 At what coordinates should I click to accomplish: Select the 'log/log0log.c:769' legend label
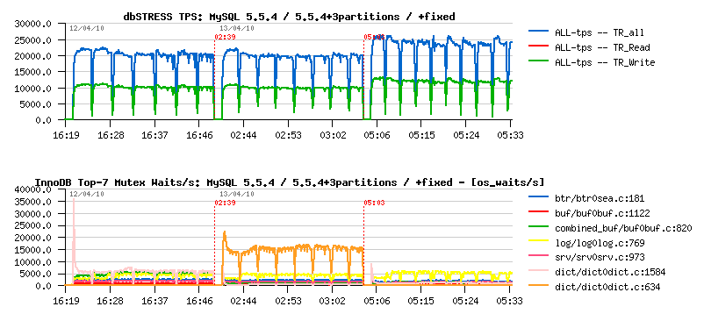click(x=600, y=244)
